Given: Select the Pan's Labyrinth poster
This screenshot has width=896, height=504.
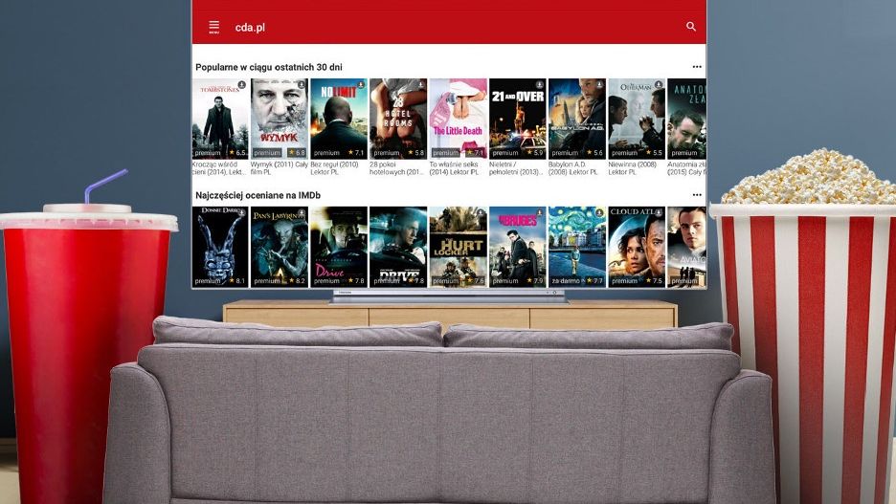Looking at the screenshot, I should (x=280, y=247).
